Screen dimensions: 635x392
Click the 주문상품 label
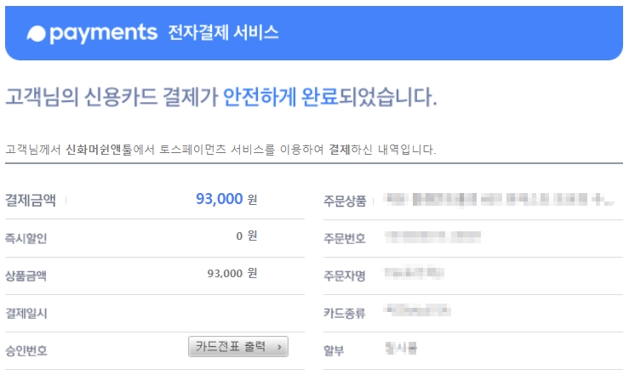tap(345, 201)
